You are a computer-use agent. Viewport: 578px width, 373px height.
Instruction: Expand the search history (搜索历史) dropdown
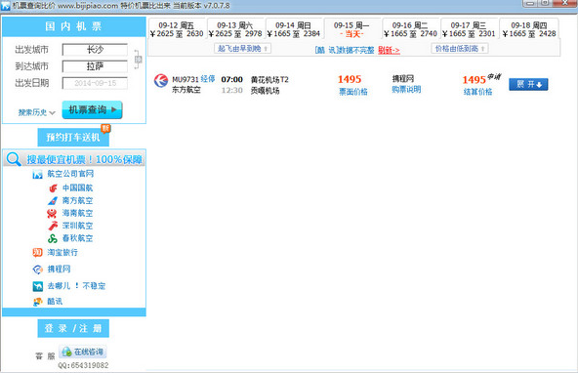tap(36, 112)
